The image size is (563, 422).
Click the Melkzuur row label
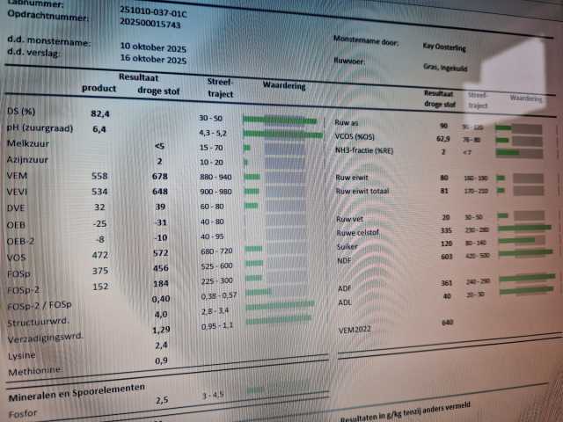pyautogui.click(x=28, y=143)
